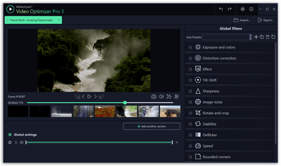Play the video
The width and height of the screenshot is (281, 166).
click(x=89, y=97)
